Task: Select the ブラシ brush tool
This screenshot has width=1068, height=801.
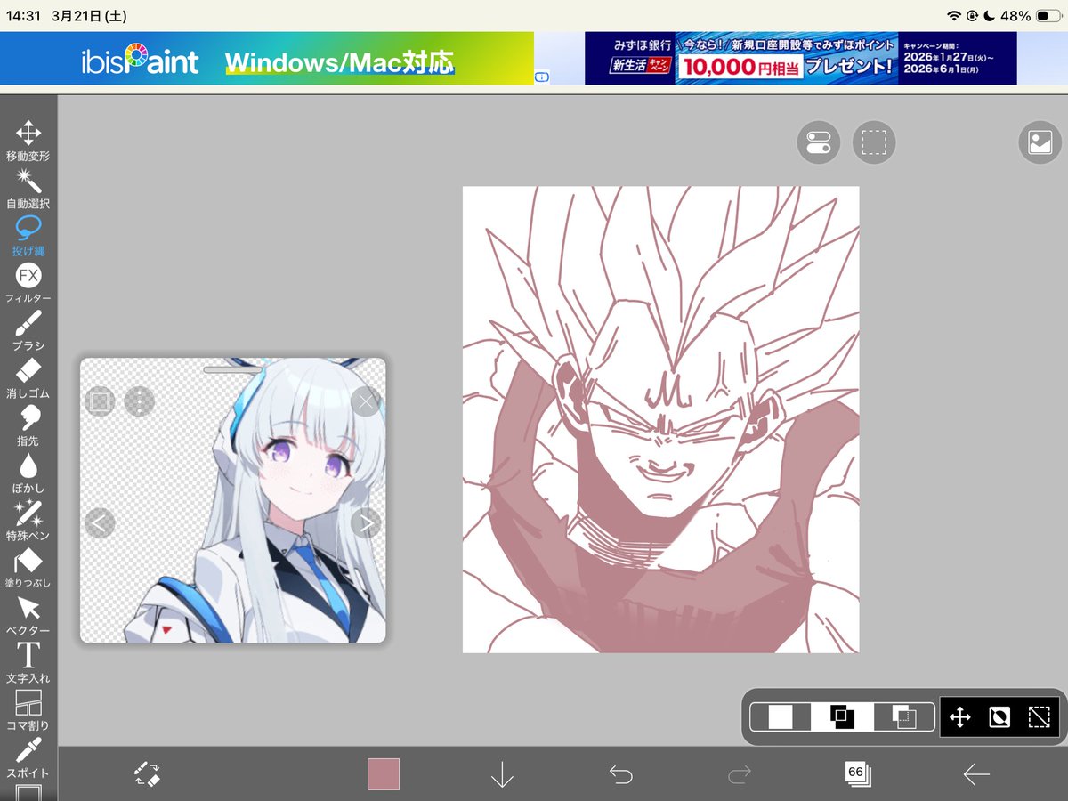Action: click(x=28, y=329)
